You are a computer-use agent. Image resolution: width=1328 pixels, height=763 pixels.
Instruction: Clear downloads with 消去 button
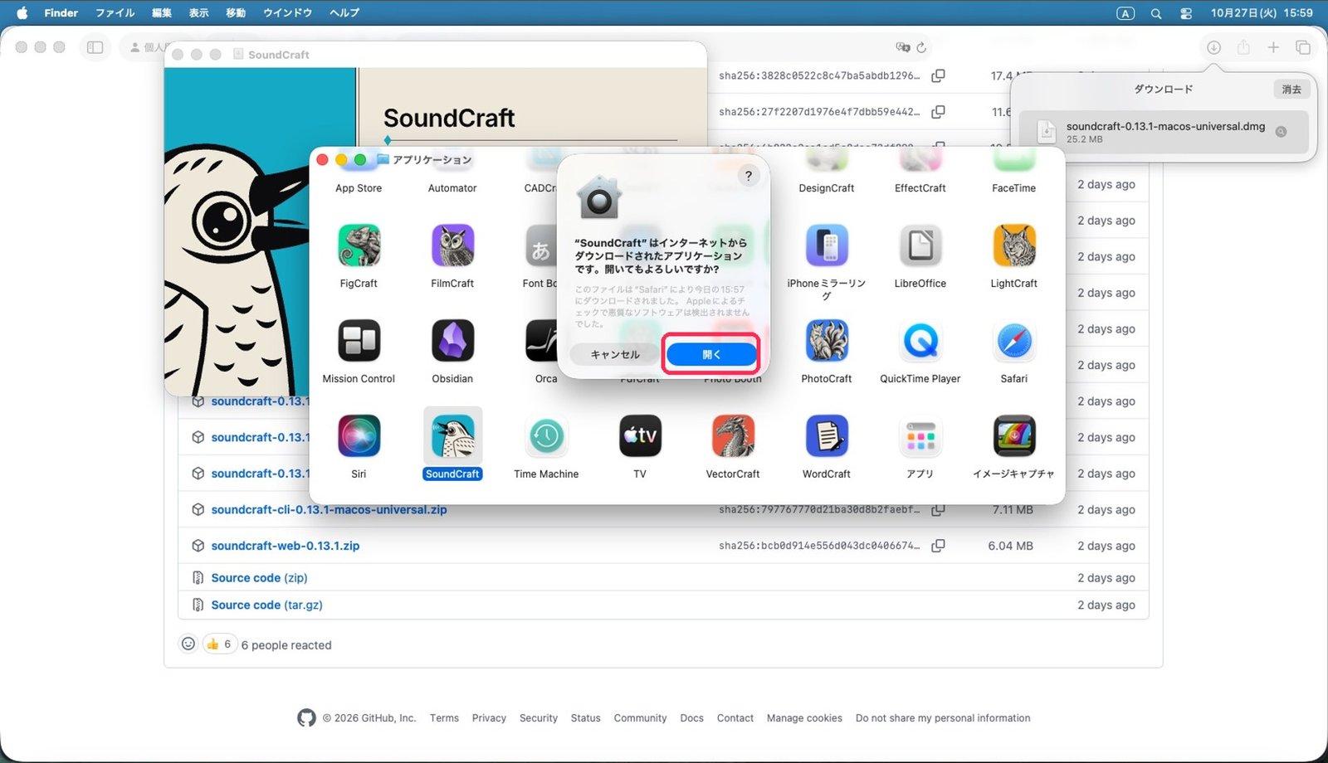click(x=1291, y=89)
